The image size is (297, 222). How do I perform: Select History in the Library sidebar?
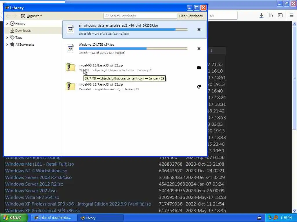tap(20, 24)
